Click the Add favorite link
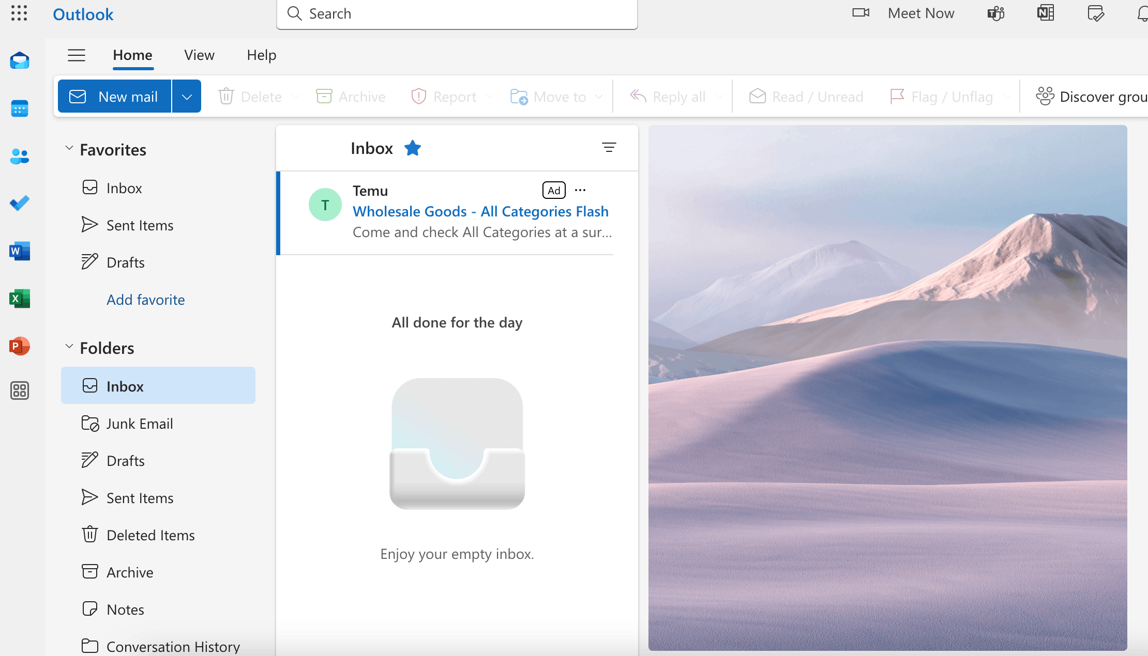 145,300
